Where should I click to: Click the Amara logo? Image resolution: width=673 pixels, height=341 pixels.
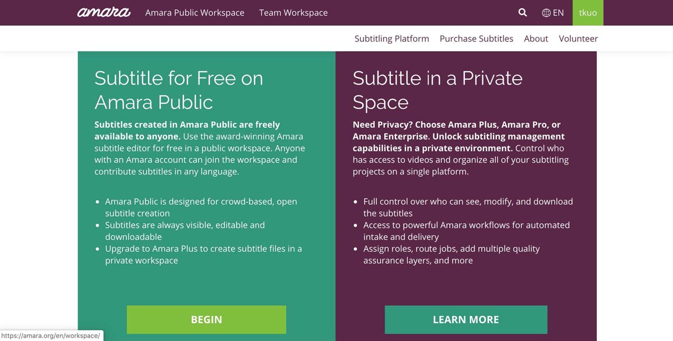click(104, 12)
